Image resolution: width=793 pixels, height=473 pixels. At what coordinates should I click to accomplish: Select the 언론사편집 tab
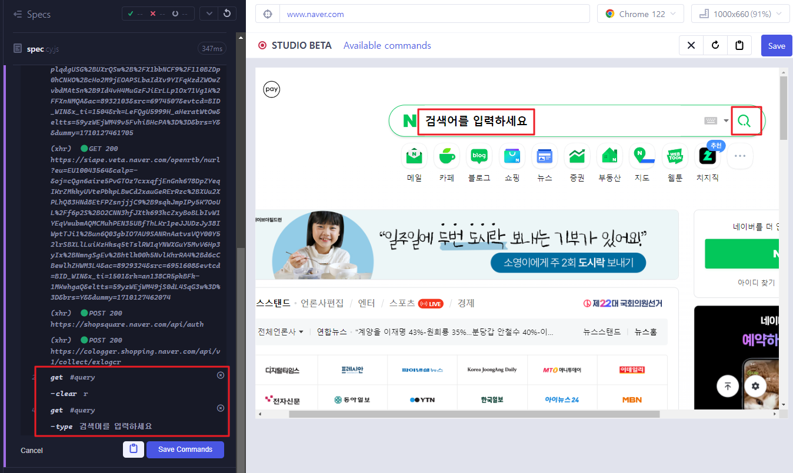(x=322, y=303)
